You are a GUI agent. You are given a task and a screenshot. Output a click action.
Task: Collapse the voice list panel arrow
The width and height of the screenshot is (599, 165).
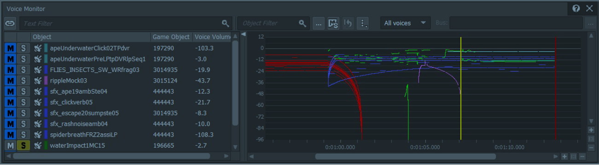(x=243, y=34)
